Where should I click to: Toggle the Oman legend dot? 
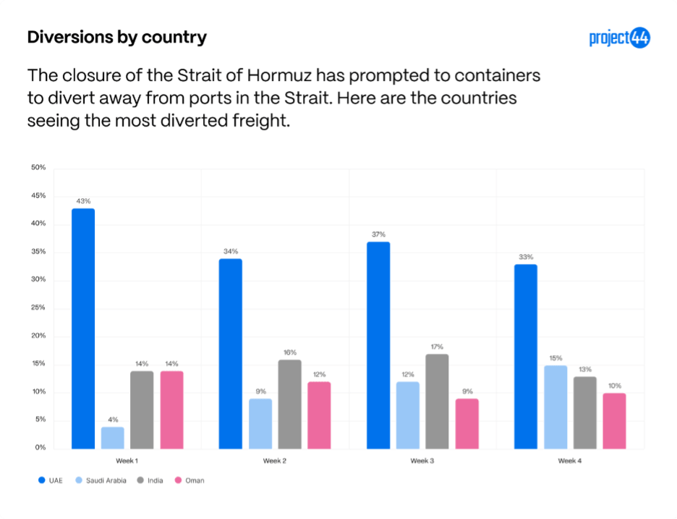click(x=177, y=480)
